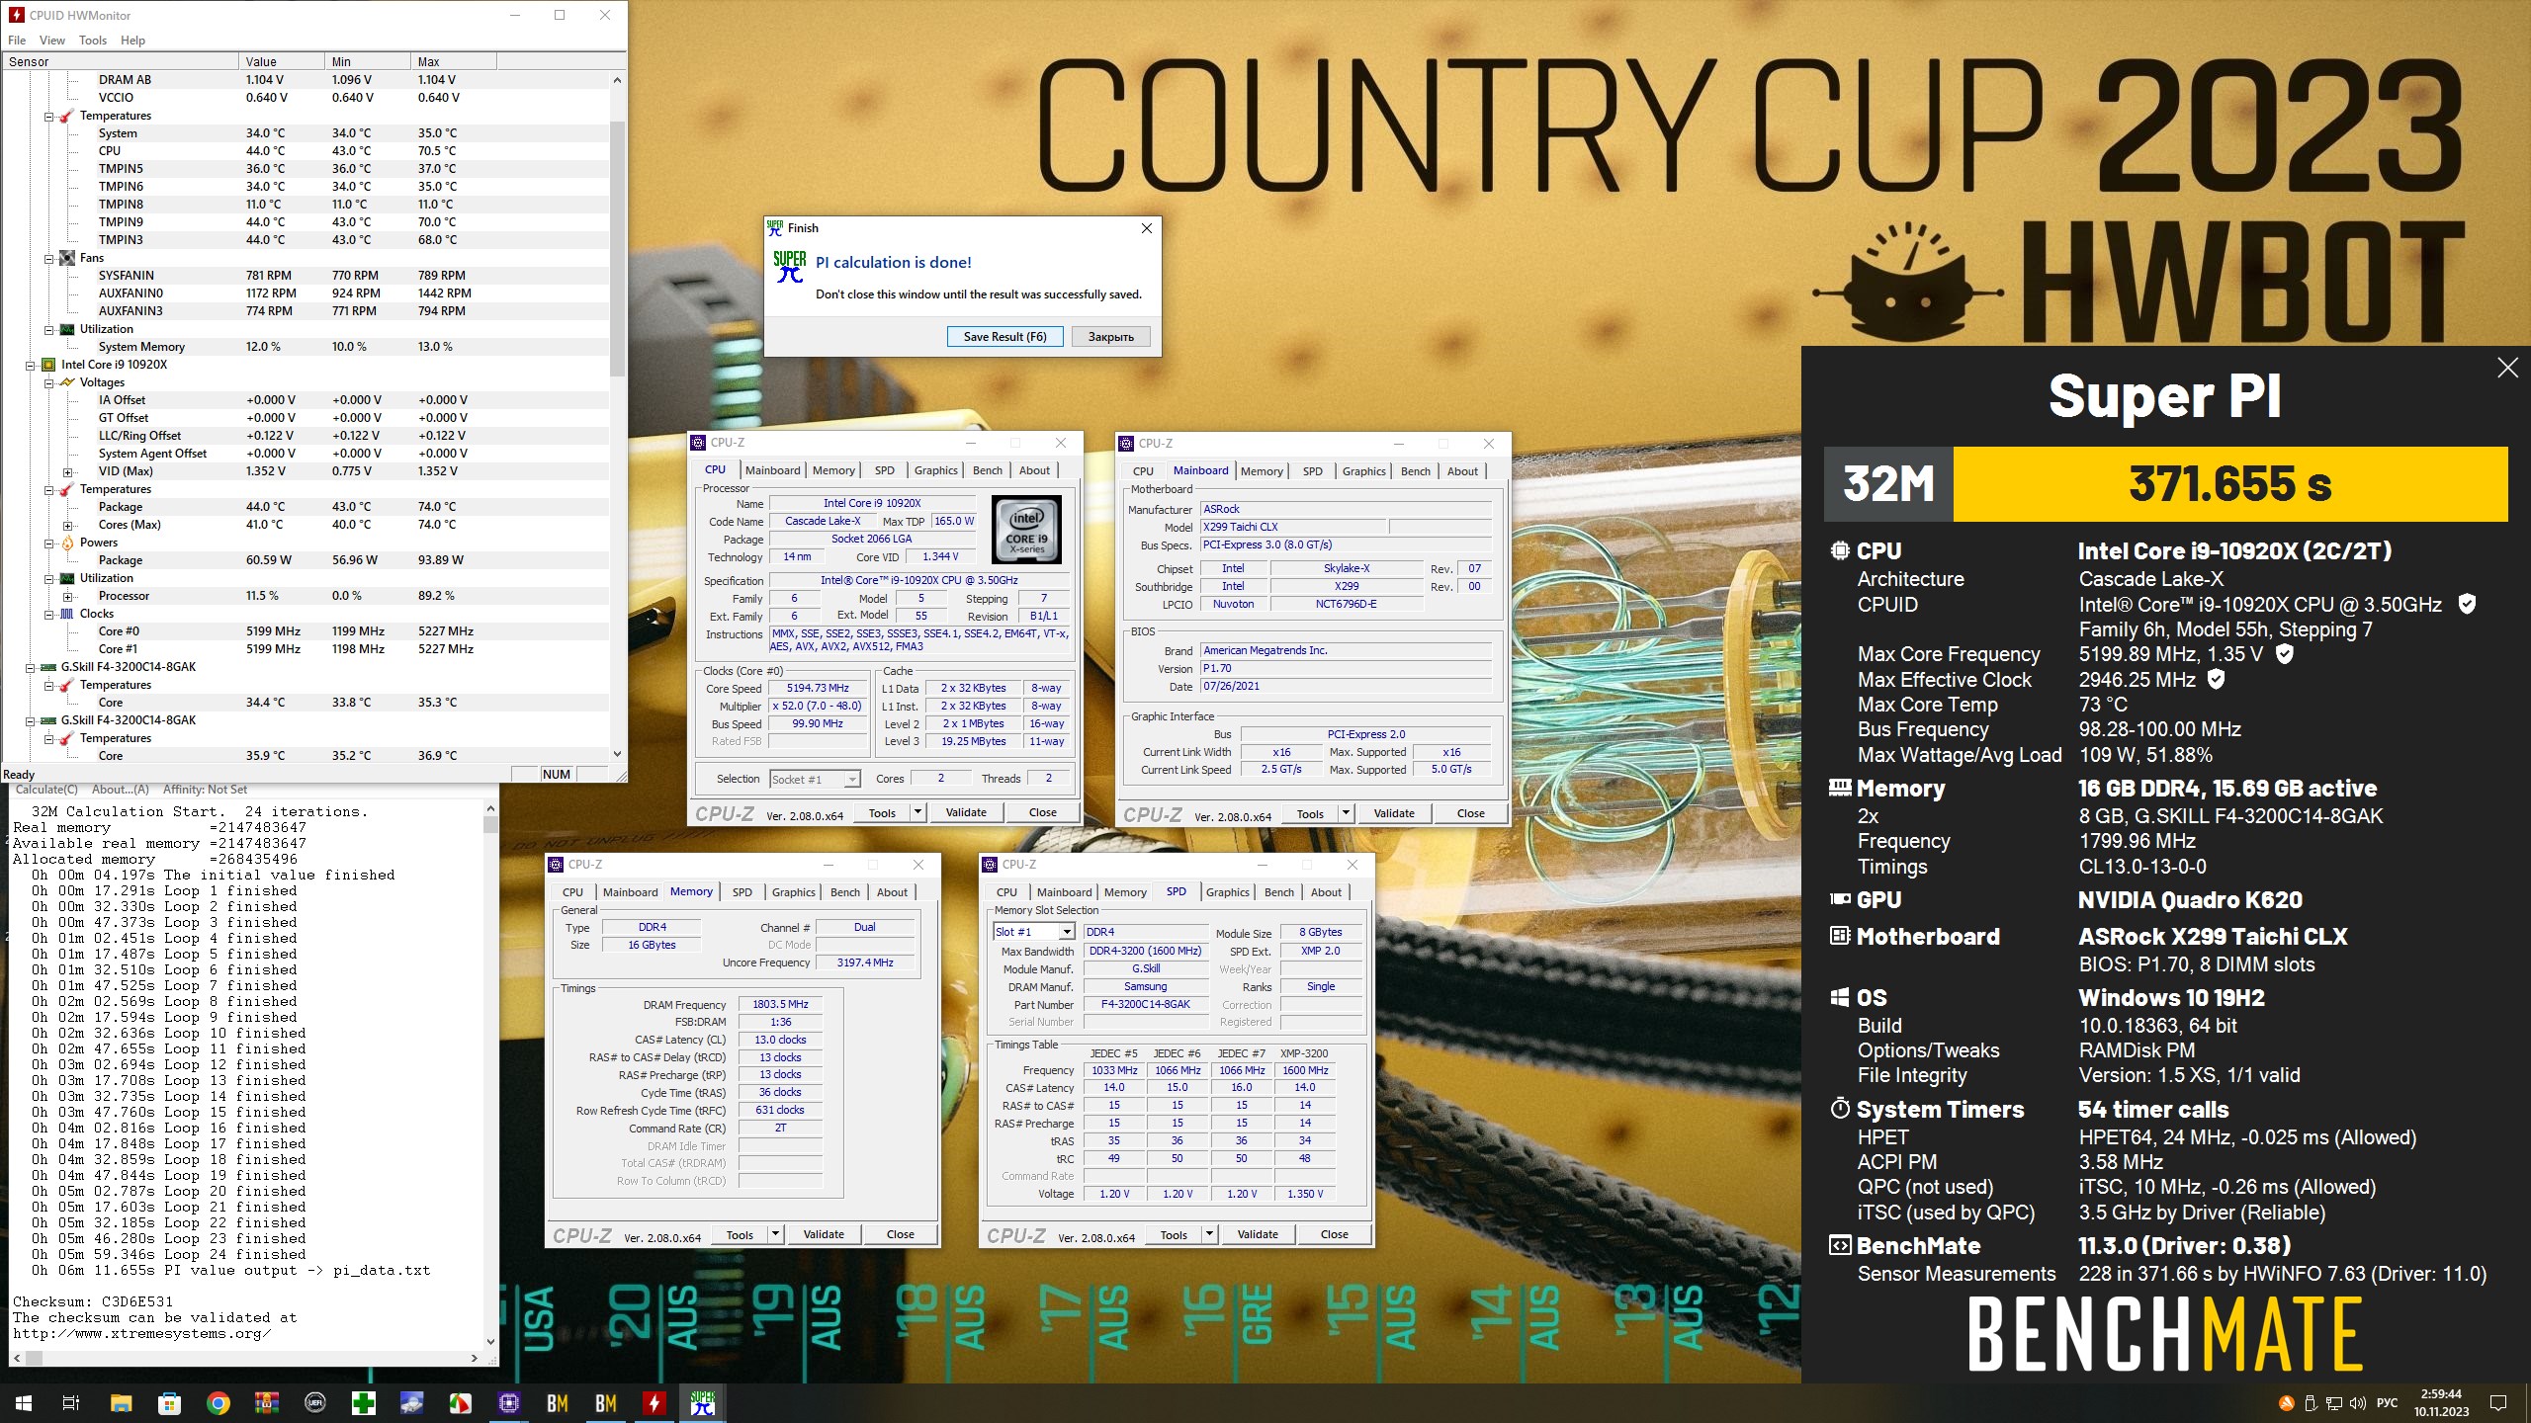The image size is (2531, 1423).
Task: Click the network icon in system tray
Action: 2334,1402
